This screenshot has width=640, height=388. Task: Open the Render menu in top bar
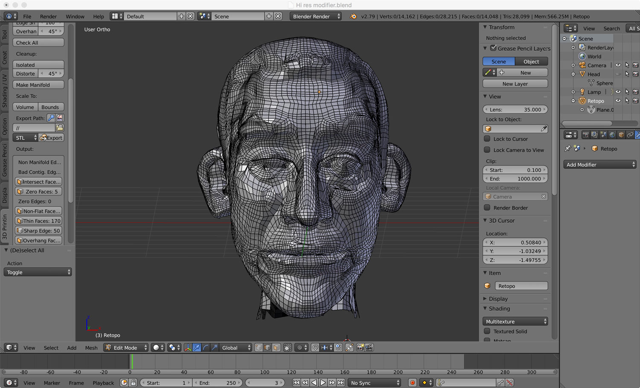[48, 17]
